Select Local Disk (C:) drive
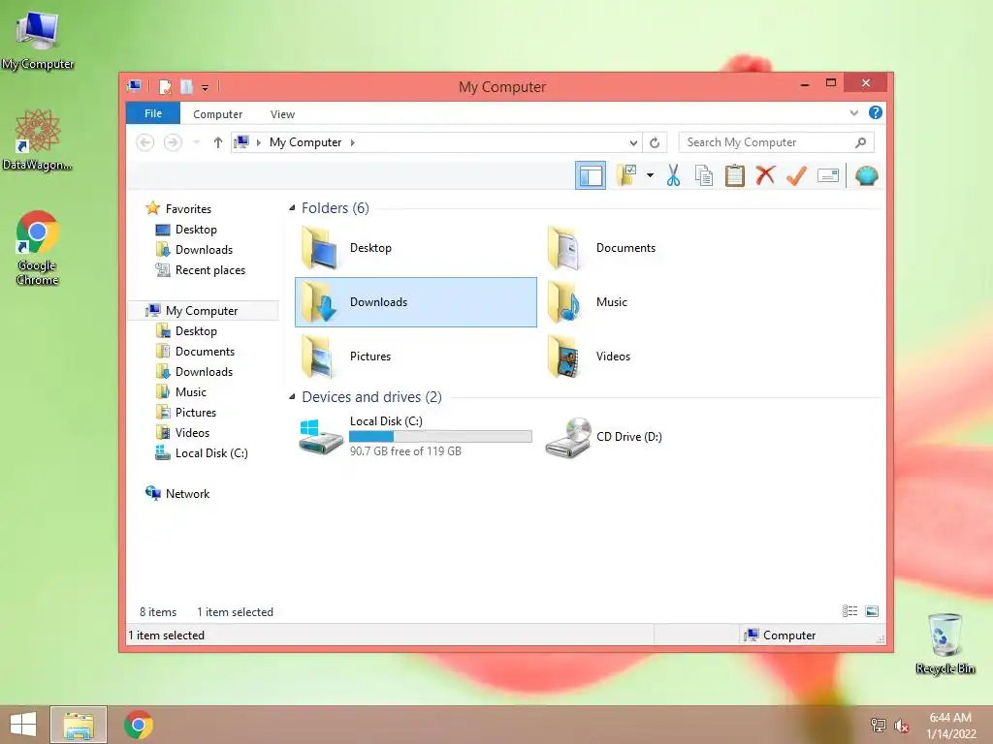The height and width of the screenshot is (744, 993). coord(415,436)
